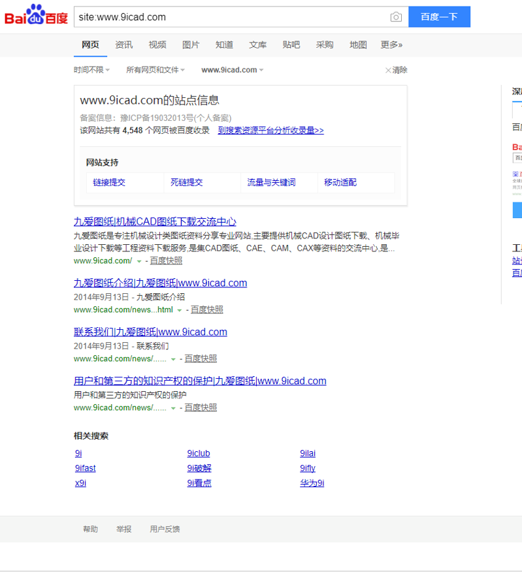Open the 举报 footer link
The image size is (522, 574).
[x=124, y=530]
